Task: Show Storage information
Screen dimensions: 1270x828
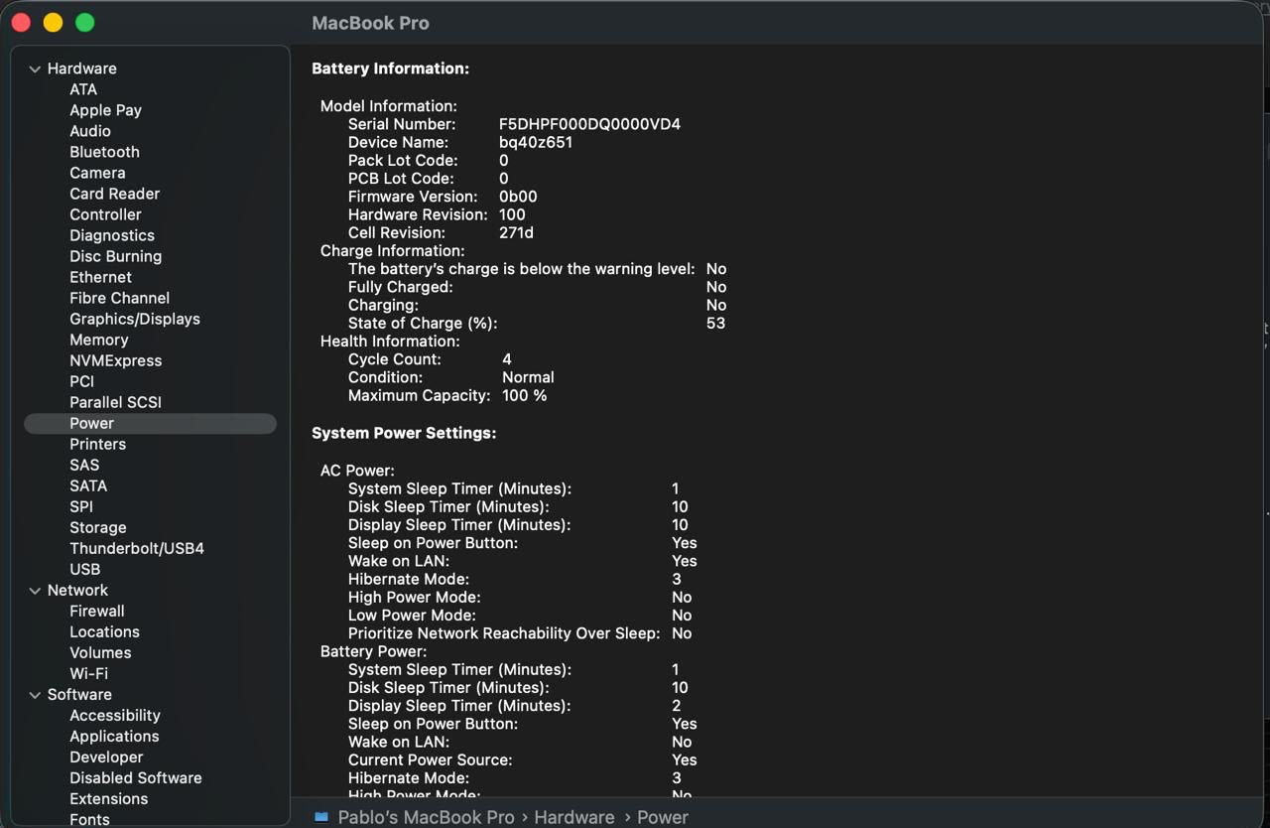Action: pyautogui.click(x=97, y=527)
